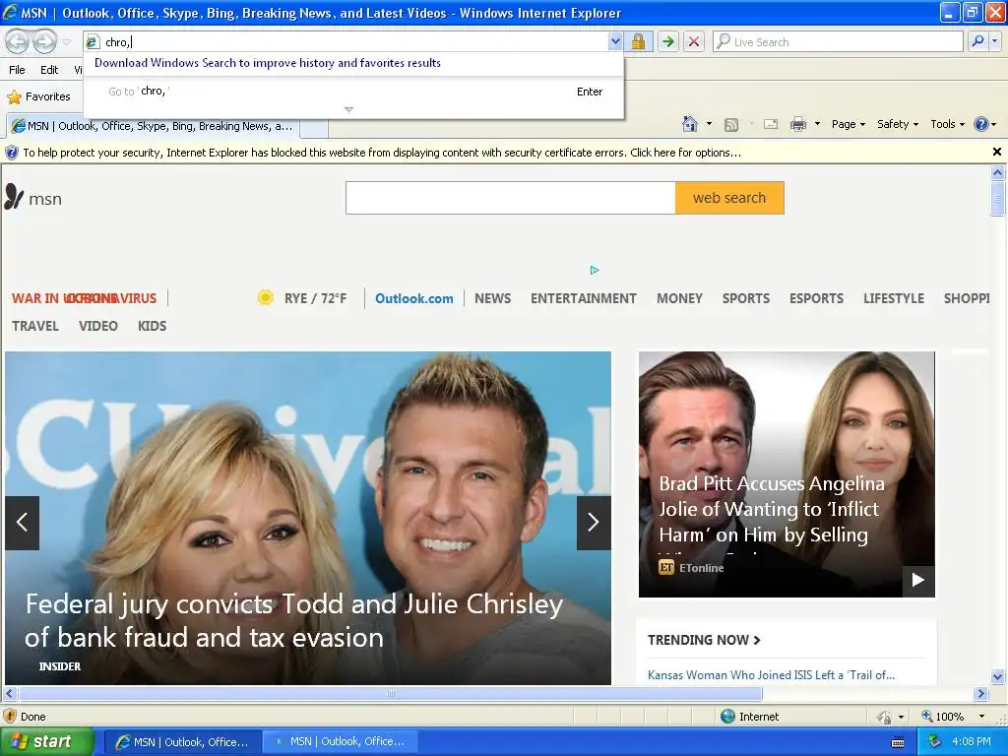Go to the KIDS section
Screen dimensions: 1008x756
click(x=153, y=326)
